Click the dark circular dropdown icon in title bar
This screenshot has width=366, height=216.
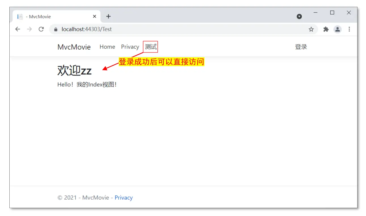[299, 16]
